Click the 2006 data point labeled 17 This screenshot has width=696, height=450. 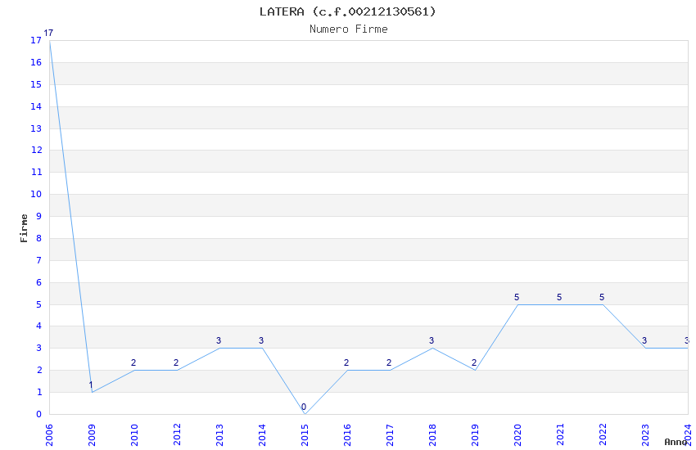[x=50, y=41]
